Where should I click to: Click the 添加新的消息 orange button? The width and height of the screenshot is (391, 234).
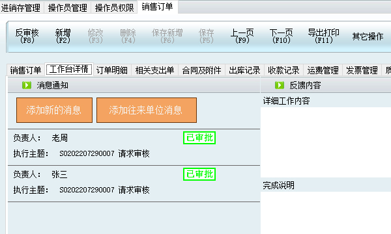point(54,110)
